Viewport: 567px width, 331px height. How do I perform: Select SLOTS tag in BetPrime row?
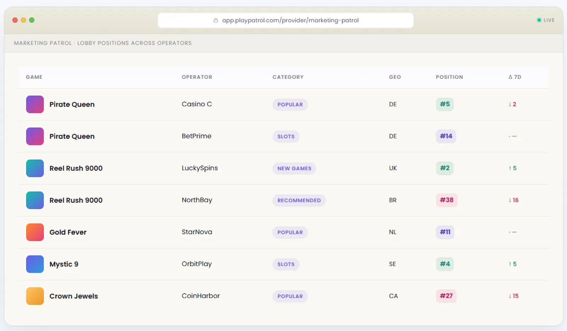(x=286, y=137)
